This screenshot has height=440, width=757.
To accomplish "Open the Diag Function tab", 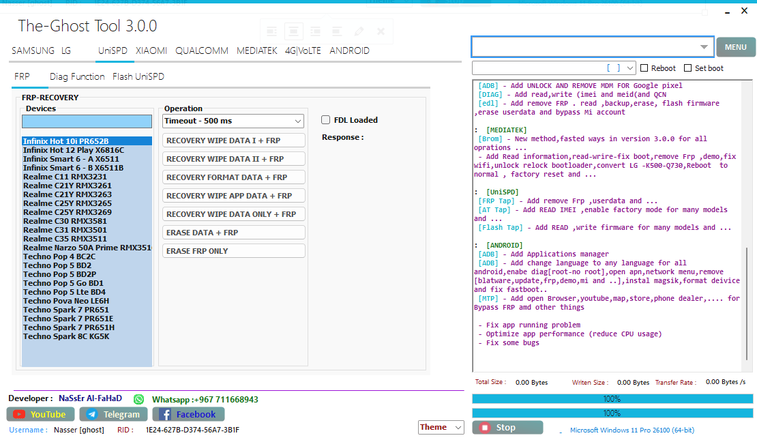I will click(76, 76).
